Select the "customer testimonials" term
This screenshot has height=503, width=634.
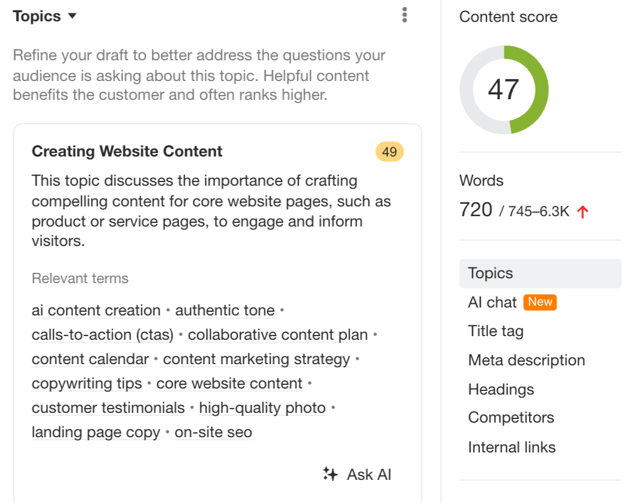click(x=108, y=408)
